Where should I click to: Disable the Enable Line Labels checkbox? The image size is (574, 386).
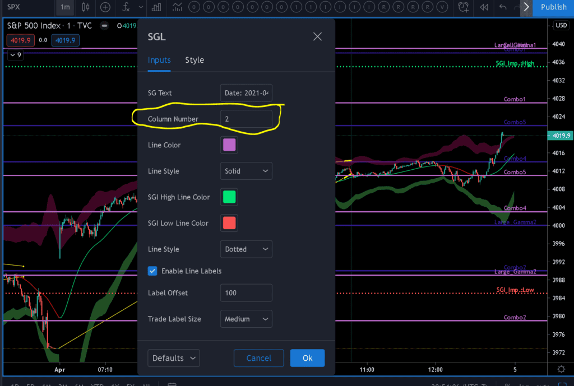(x=152, y=271)
